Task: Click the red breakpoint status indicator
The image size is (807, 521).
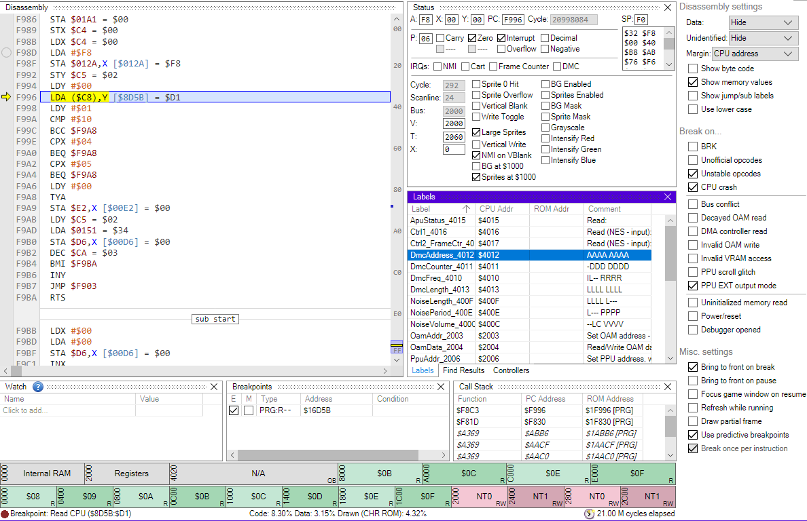Action: point(5,514)
